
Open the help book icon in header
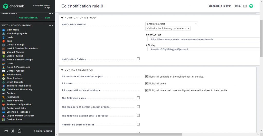pos(245,6)
